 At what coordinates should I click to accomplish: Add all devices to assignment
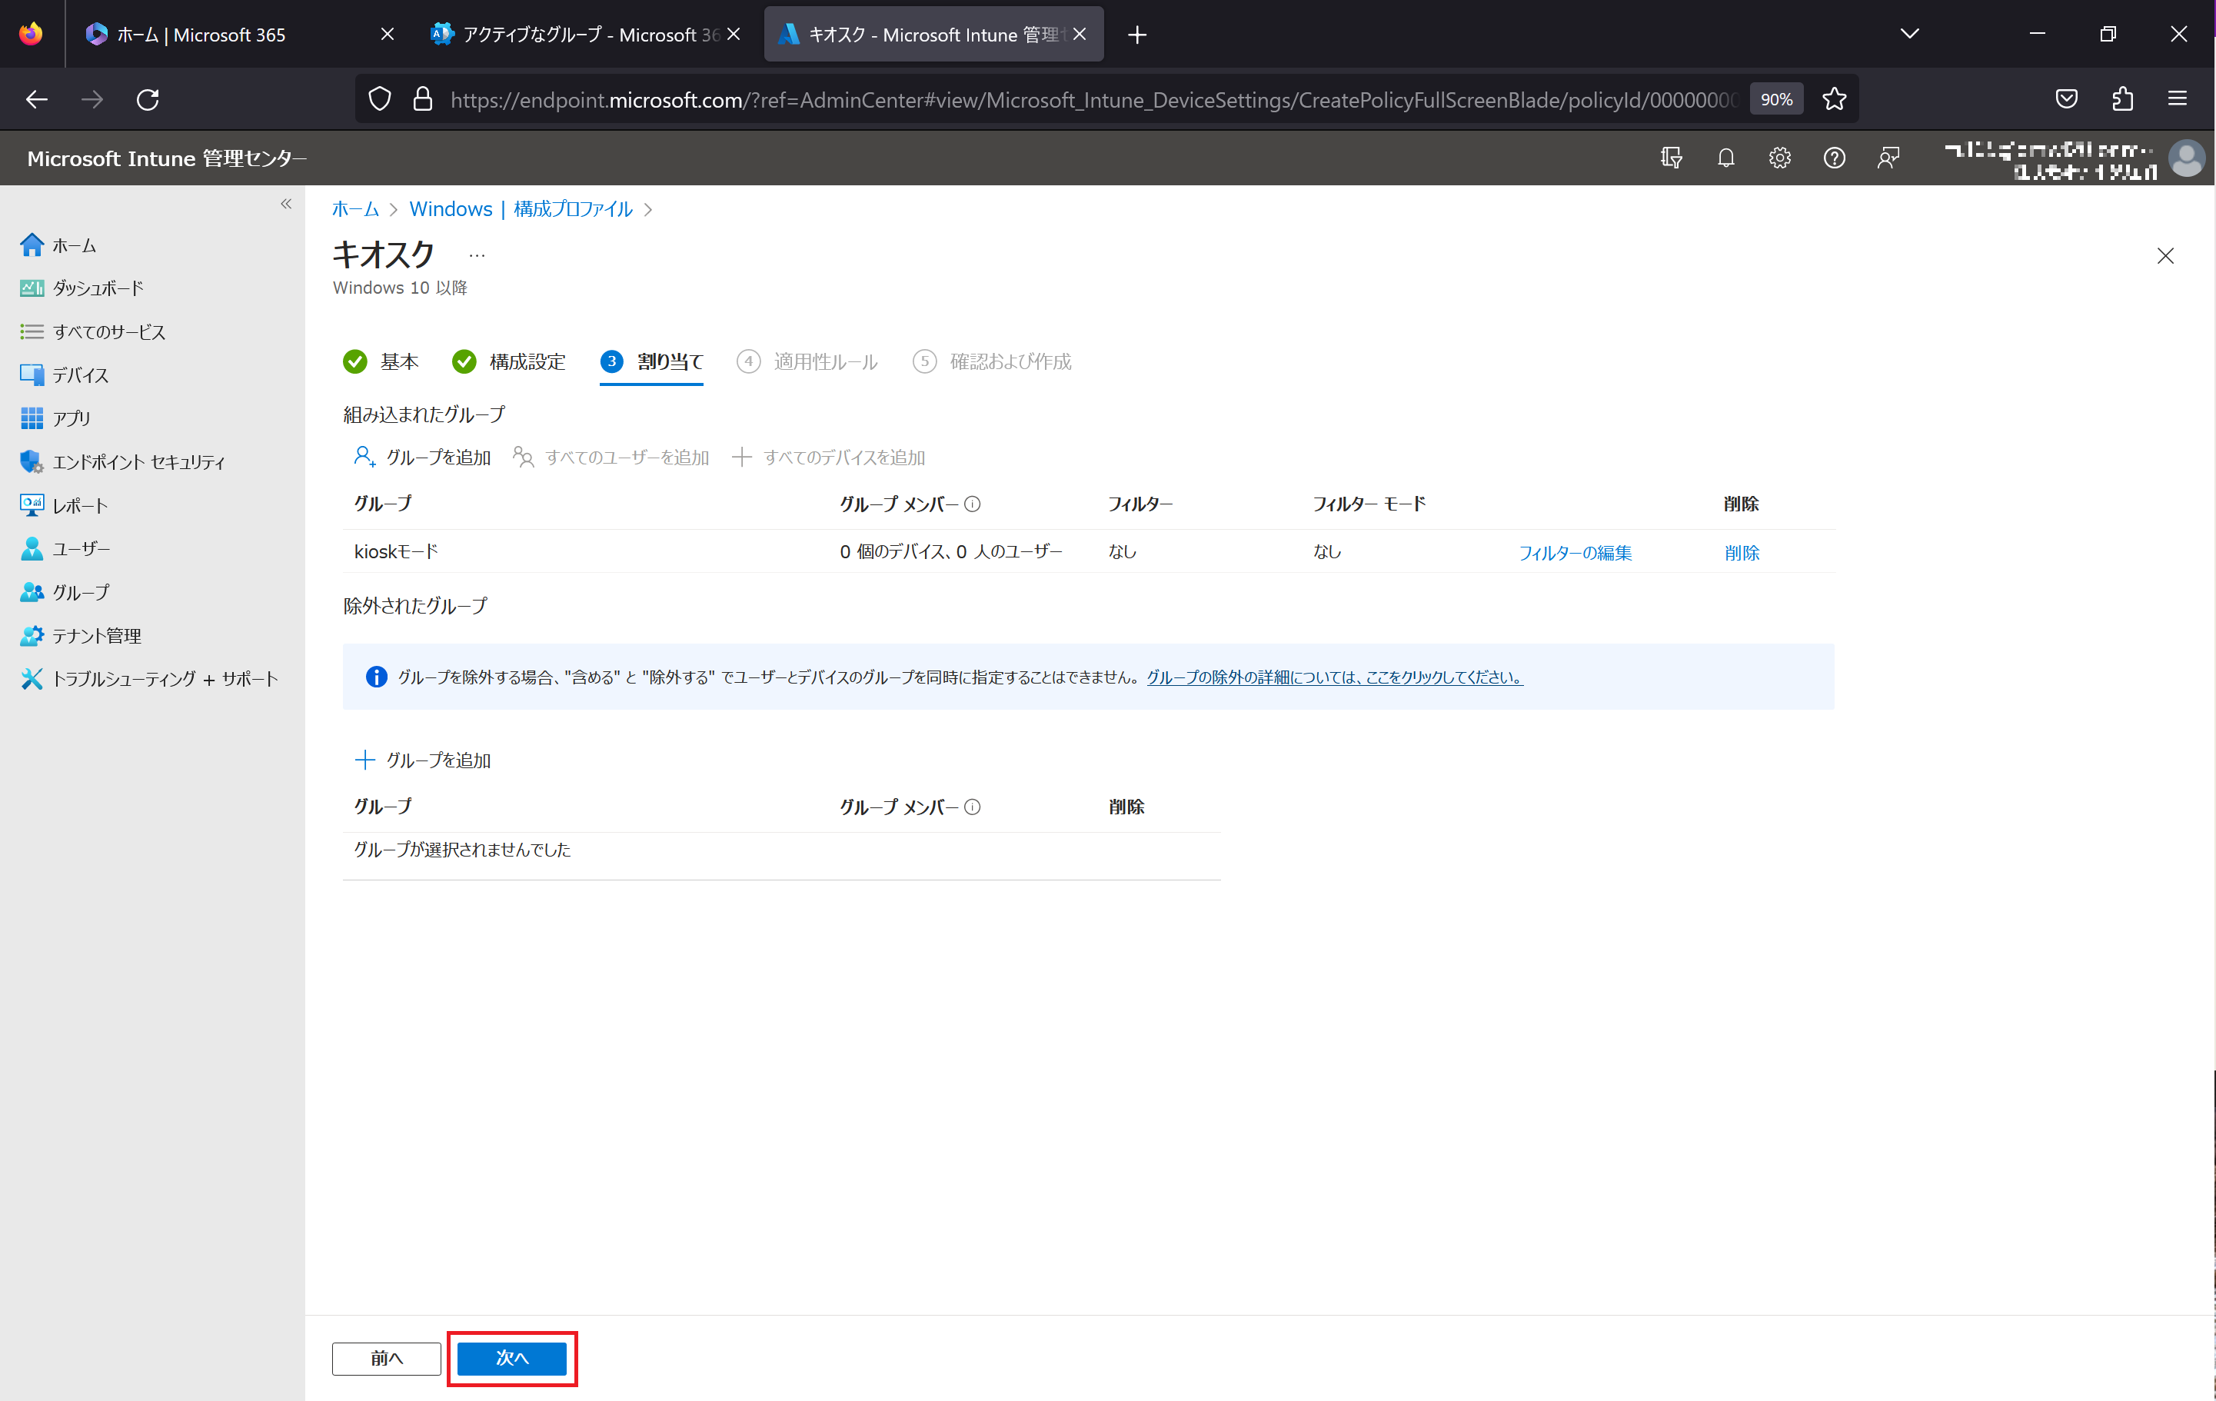point(828,458)
